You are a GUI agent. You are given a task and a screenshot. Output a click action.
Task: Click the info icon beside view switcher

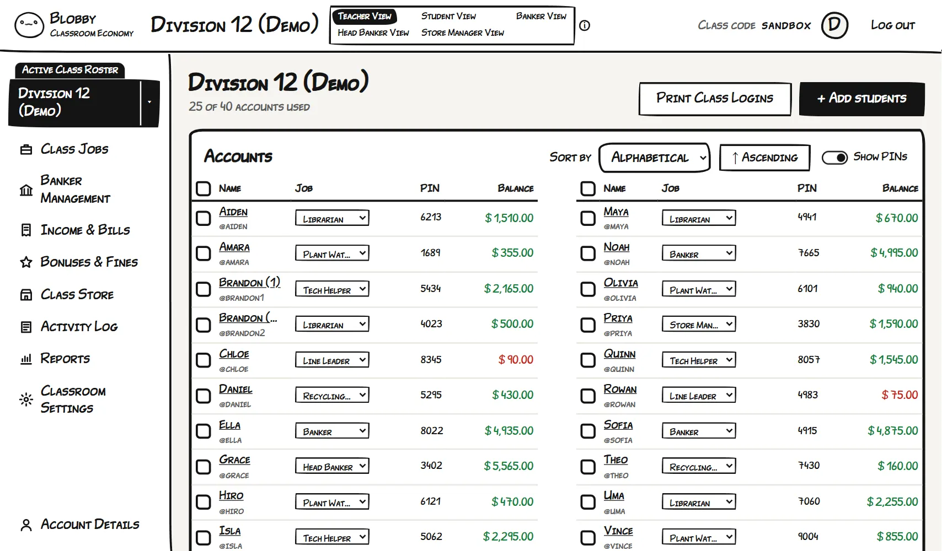(x=585, y=25)
